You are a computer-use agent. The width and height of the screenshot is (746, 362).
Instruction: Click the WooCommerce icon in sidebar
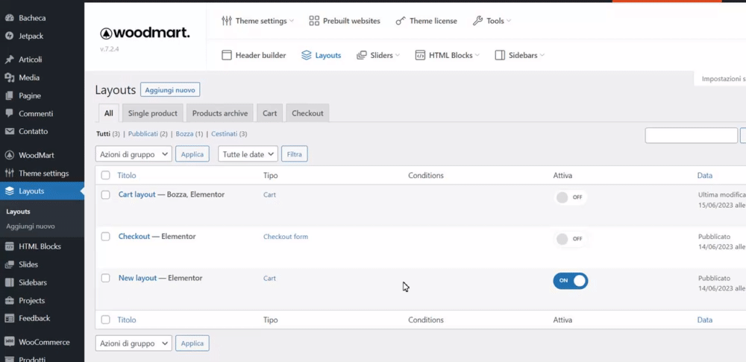point(9,342)
